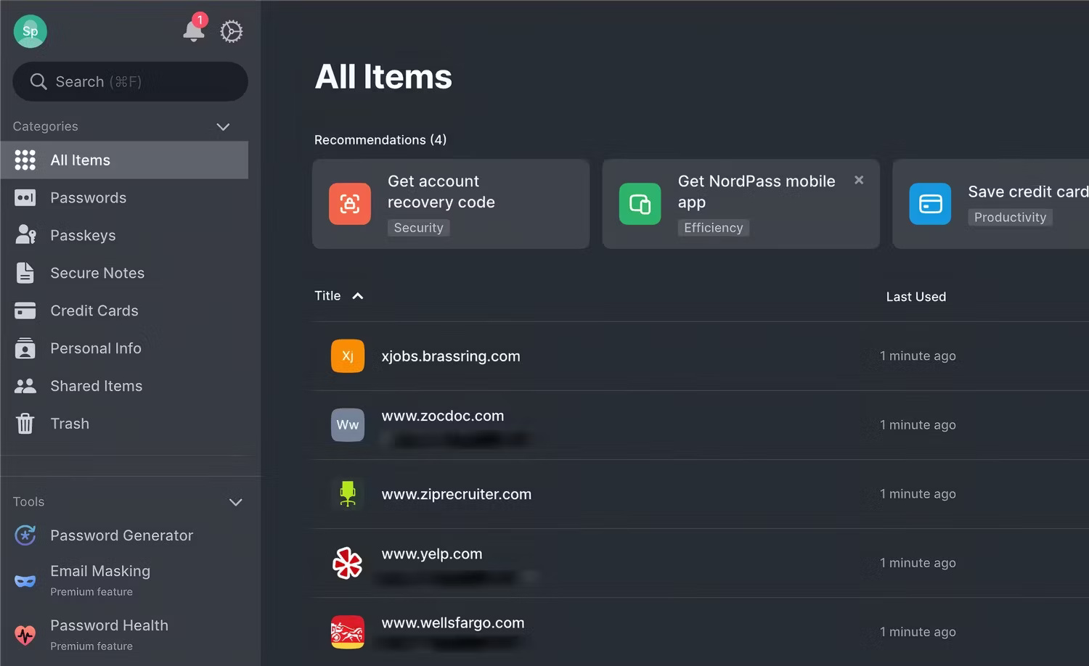Open the Shared Items category
The width and height of the screenshot is (1089, 666).
(124, 386)
